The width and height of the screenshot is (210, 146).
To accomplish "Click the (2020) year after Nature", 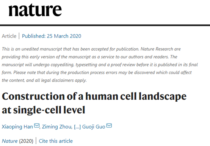I will [x=26, y=141].
